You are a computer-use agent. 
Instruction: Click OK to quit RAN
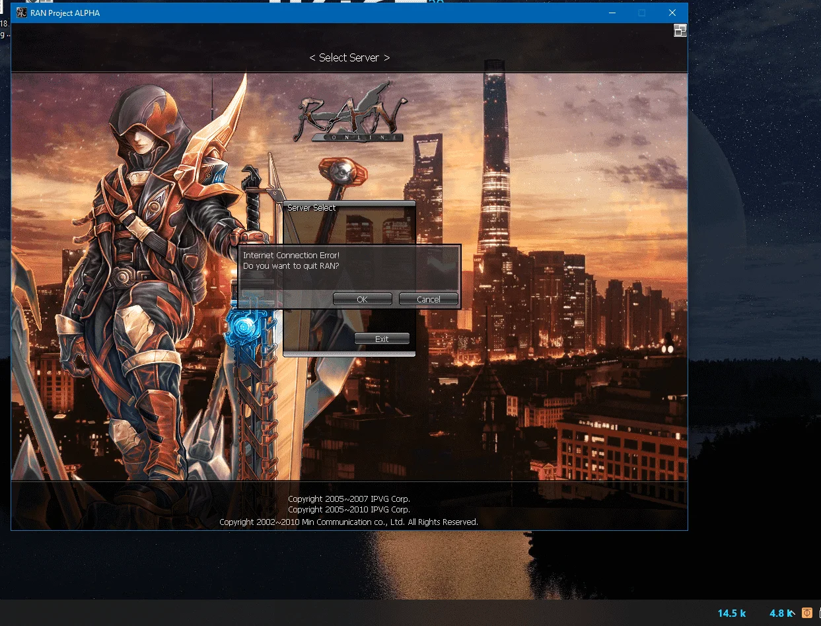tap(362, 299)
